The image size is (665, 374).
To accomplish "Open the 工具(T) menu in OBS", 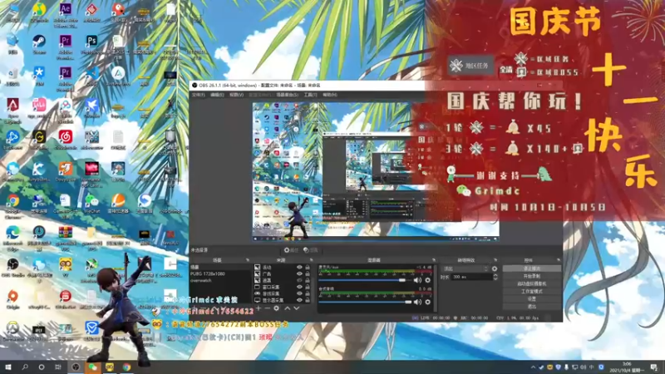I will pyautogui.click(x=310, y=95).
